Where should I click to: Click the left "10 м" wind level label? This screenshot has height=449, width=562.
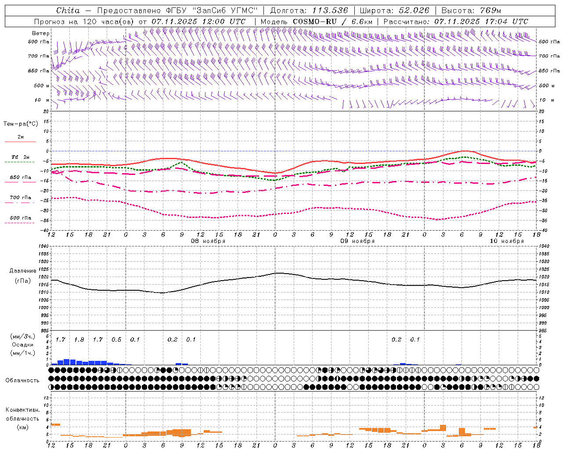click(x=42, y=100)
